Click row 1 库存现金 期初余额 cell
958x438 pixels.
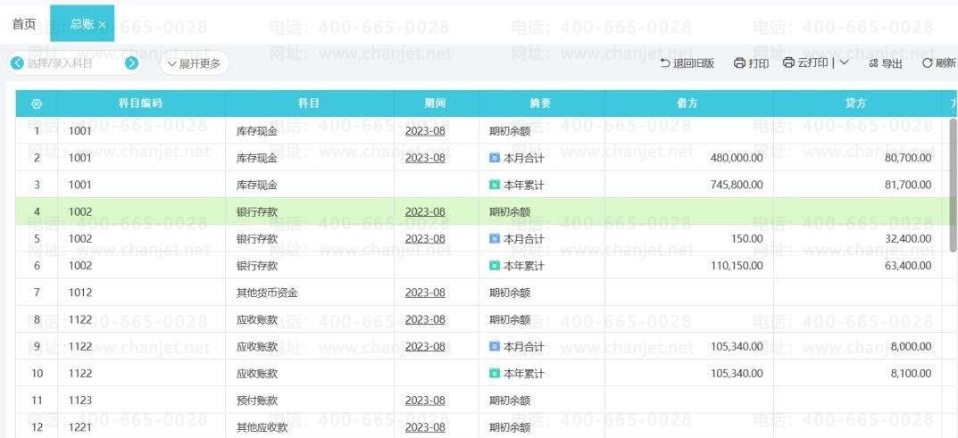pos(542,130)
